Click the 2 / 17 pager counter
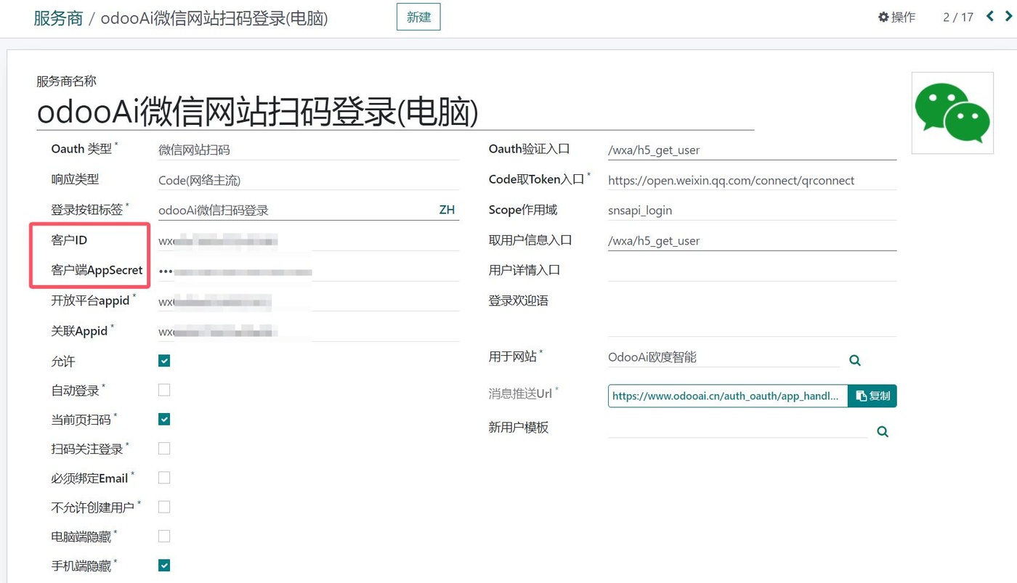The width and height of the screenshot is (1017, 583). tap(957, 17)
